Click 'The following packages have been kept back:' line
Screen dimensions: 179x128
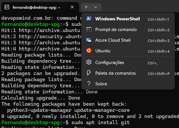[x=64, y=104]
